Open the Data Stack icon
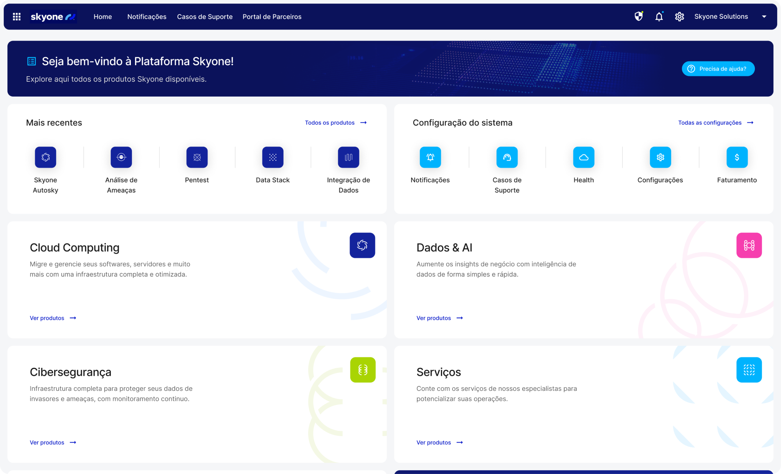Image resolution: width=781 pixels, height=474 pixels. tap(272, 157)
